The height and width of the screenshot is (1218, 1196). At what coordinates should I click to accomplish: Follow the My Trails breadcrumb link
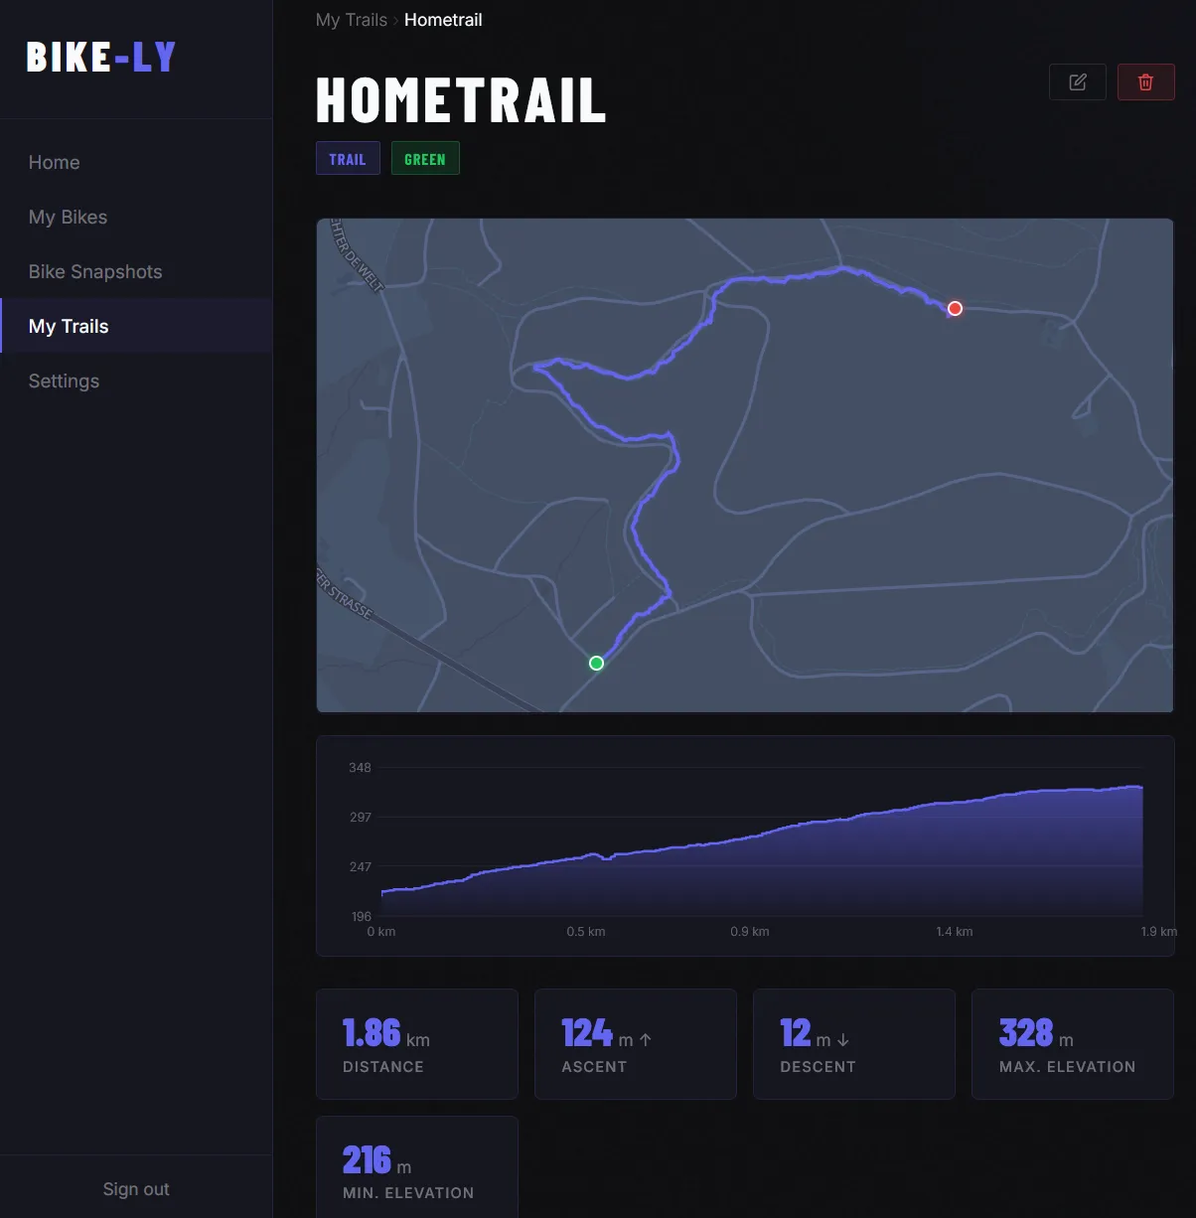[351, 20]
